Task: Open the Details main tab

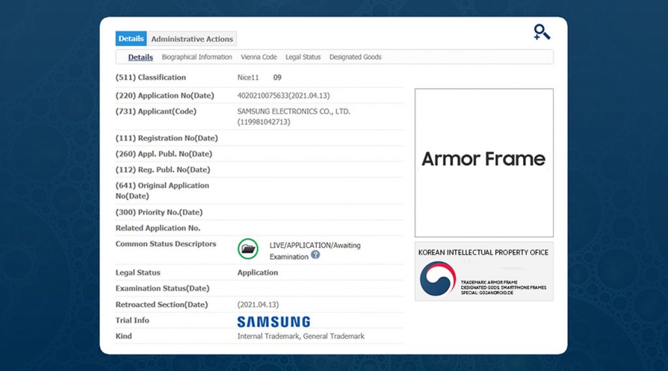Action: (131, 39)
